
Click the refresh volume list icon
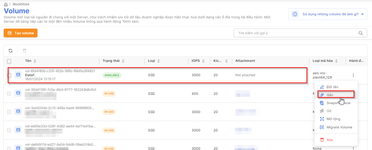coord(11,51)
